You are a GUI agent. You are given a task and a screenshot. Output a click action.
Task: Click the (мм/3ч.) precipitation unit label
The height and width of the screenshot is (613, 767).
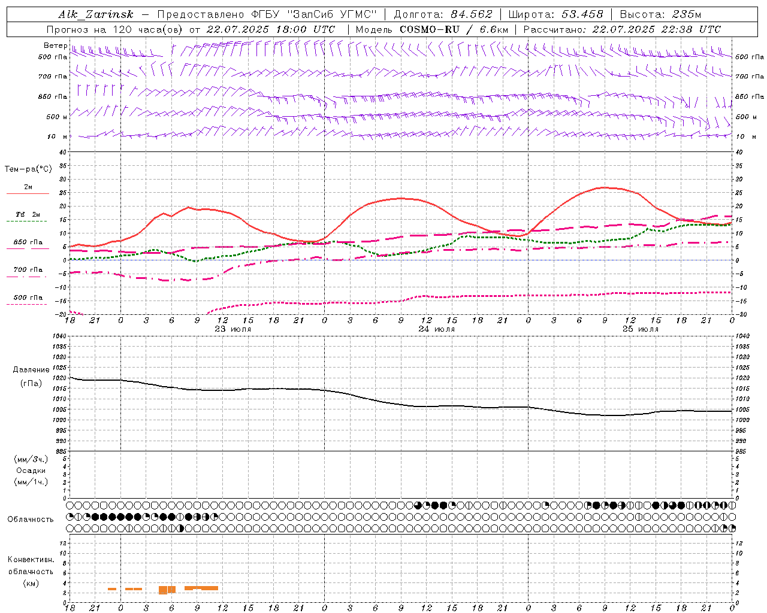(31, 459)
